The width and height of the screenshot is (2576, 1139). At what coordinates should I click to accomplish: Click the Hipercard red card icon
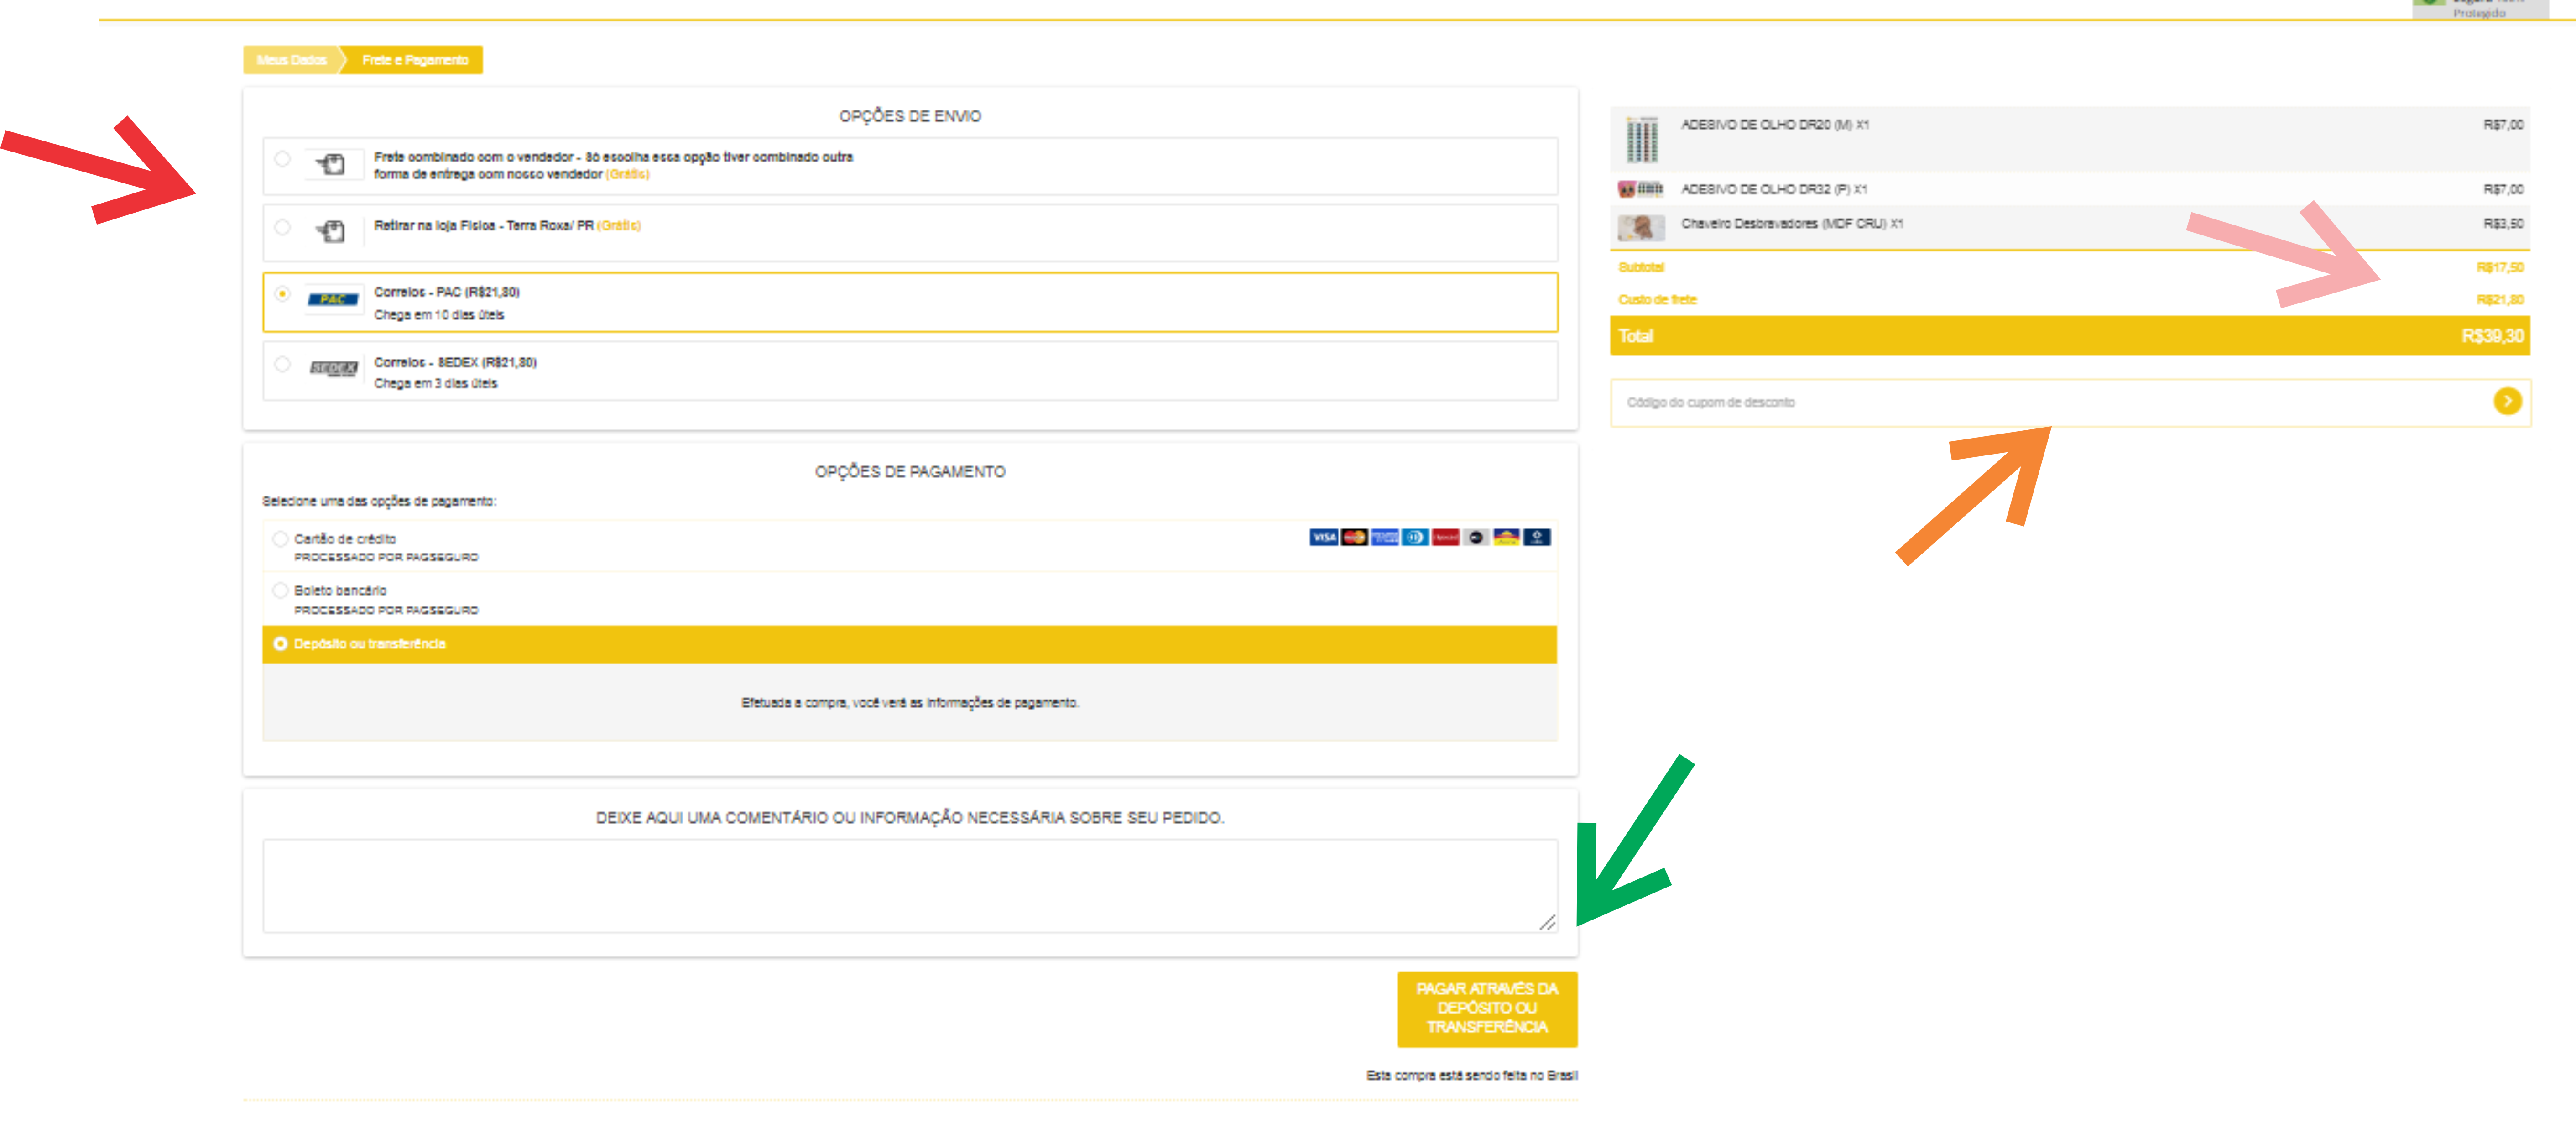click(x=1446, y=538)
